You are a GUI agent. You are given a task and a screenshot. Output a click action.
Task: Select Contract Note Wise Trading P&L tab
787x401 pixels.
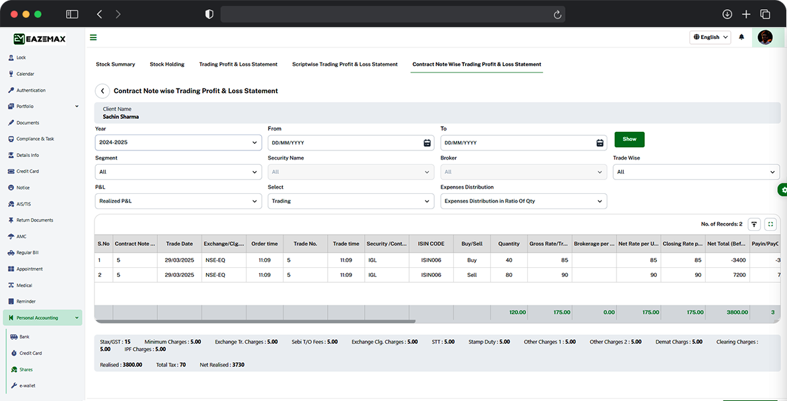point(477,64)
